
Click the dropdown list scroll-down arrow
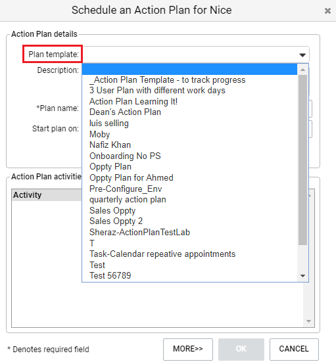coord(302,276)
